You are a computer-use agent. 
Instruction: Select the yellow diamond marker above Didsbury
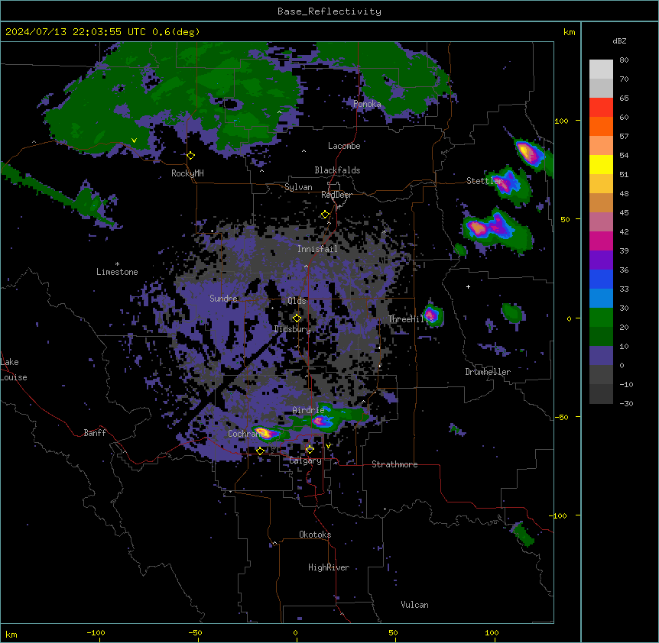point(297,318)
